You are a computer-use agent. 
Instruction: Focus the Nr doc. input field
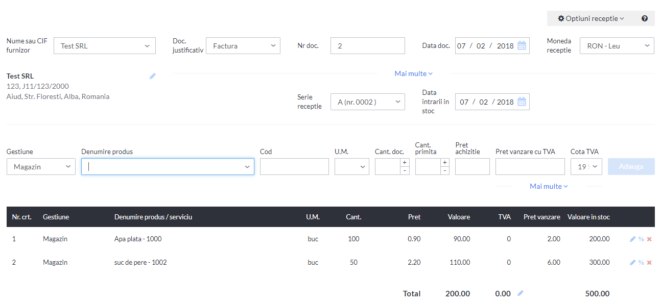click(368, 45)
